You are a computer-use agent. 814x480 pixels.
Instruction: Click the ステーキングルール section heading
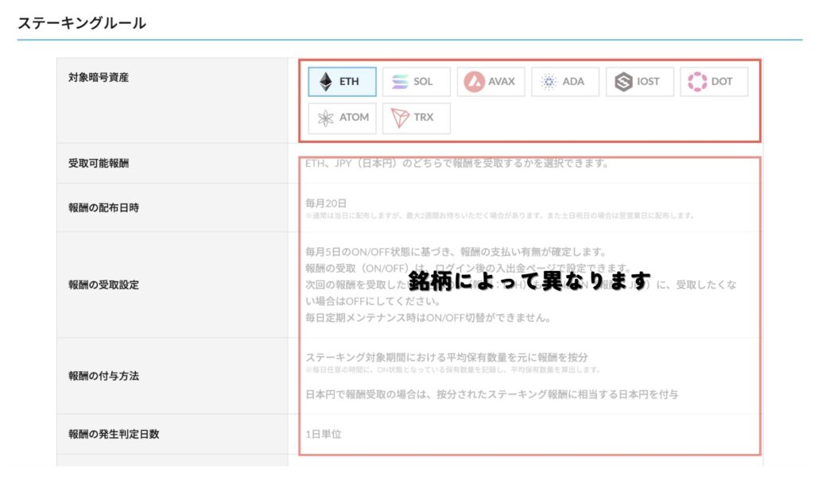tap(82, 23)
